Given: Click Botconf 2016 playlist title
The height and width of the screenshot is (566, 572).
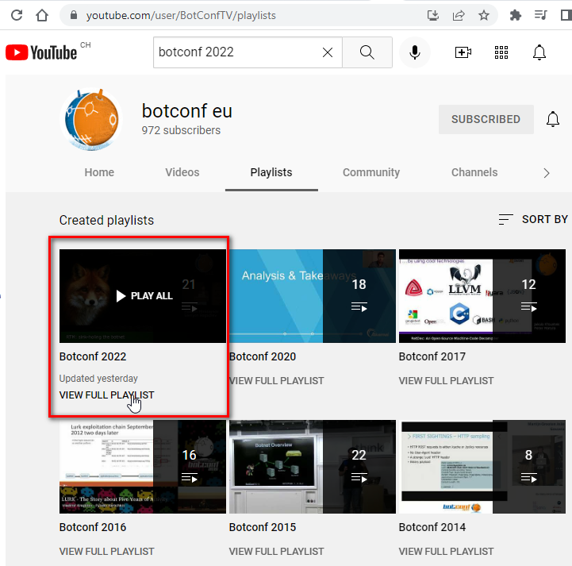Looking at the screenshot, I should [x=93, y=527].
